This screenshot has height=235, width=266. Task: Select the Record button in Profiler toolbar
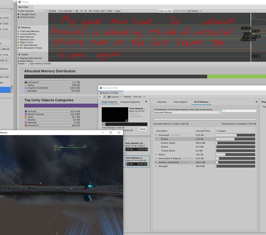[x=77, y=11]
